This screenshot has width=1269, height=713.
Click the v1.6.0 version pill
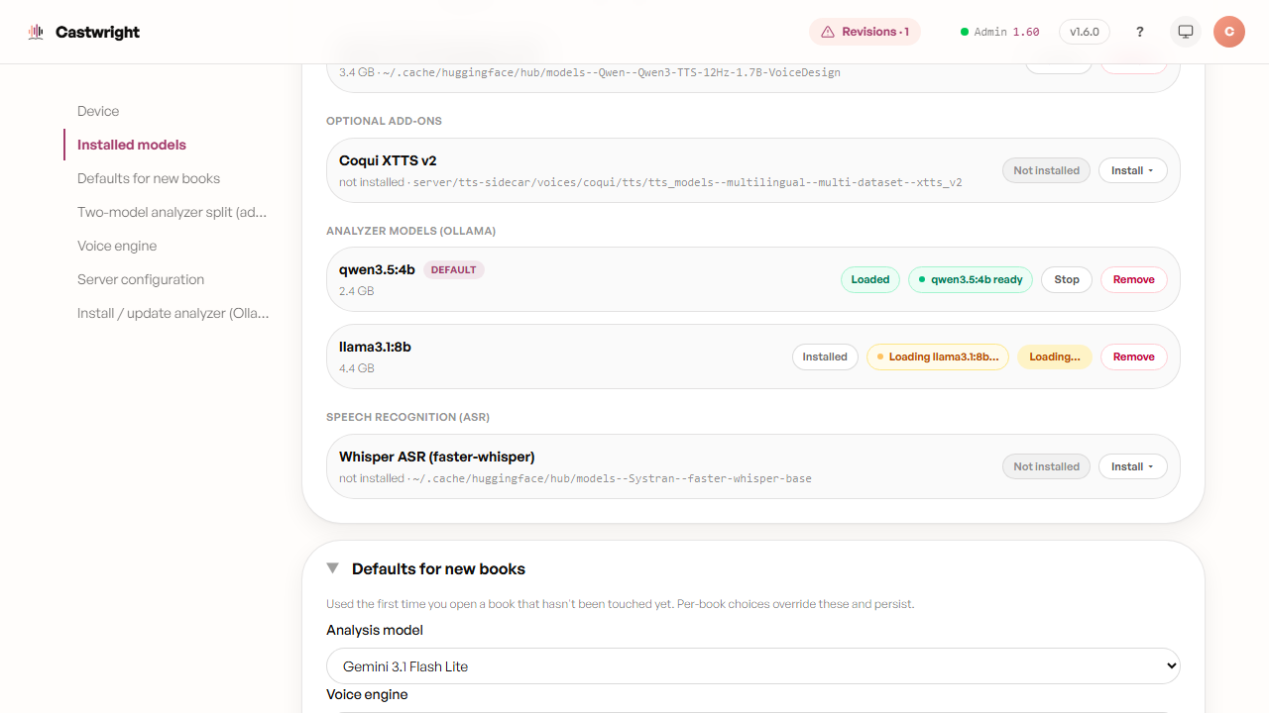1085,32
